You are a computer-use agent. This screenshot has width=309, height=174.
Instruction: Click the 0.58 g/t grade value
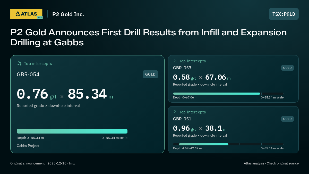point(184,77)
